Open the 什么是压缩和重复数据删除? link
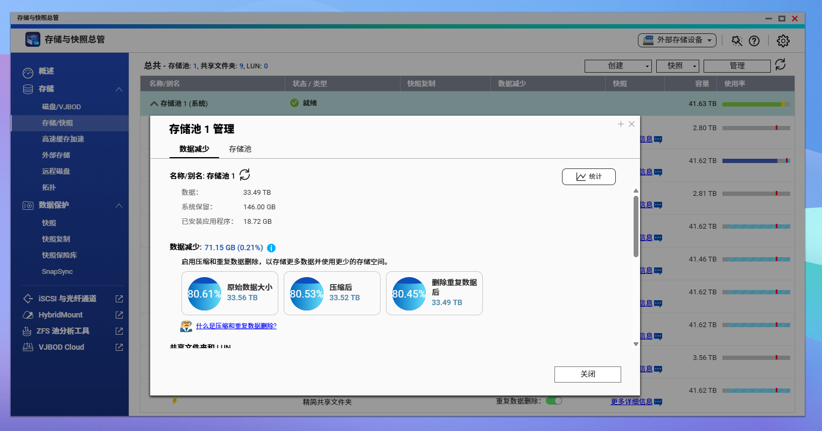Screen dimensions: 822x431 236,326
